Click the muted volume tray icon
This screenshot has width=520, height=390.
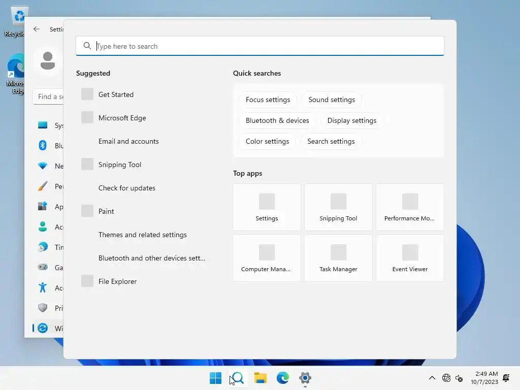[x=459, y=378]
